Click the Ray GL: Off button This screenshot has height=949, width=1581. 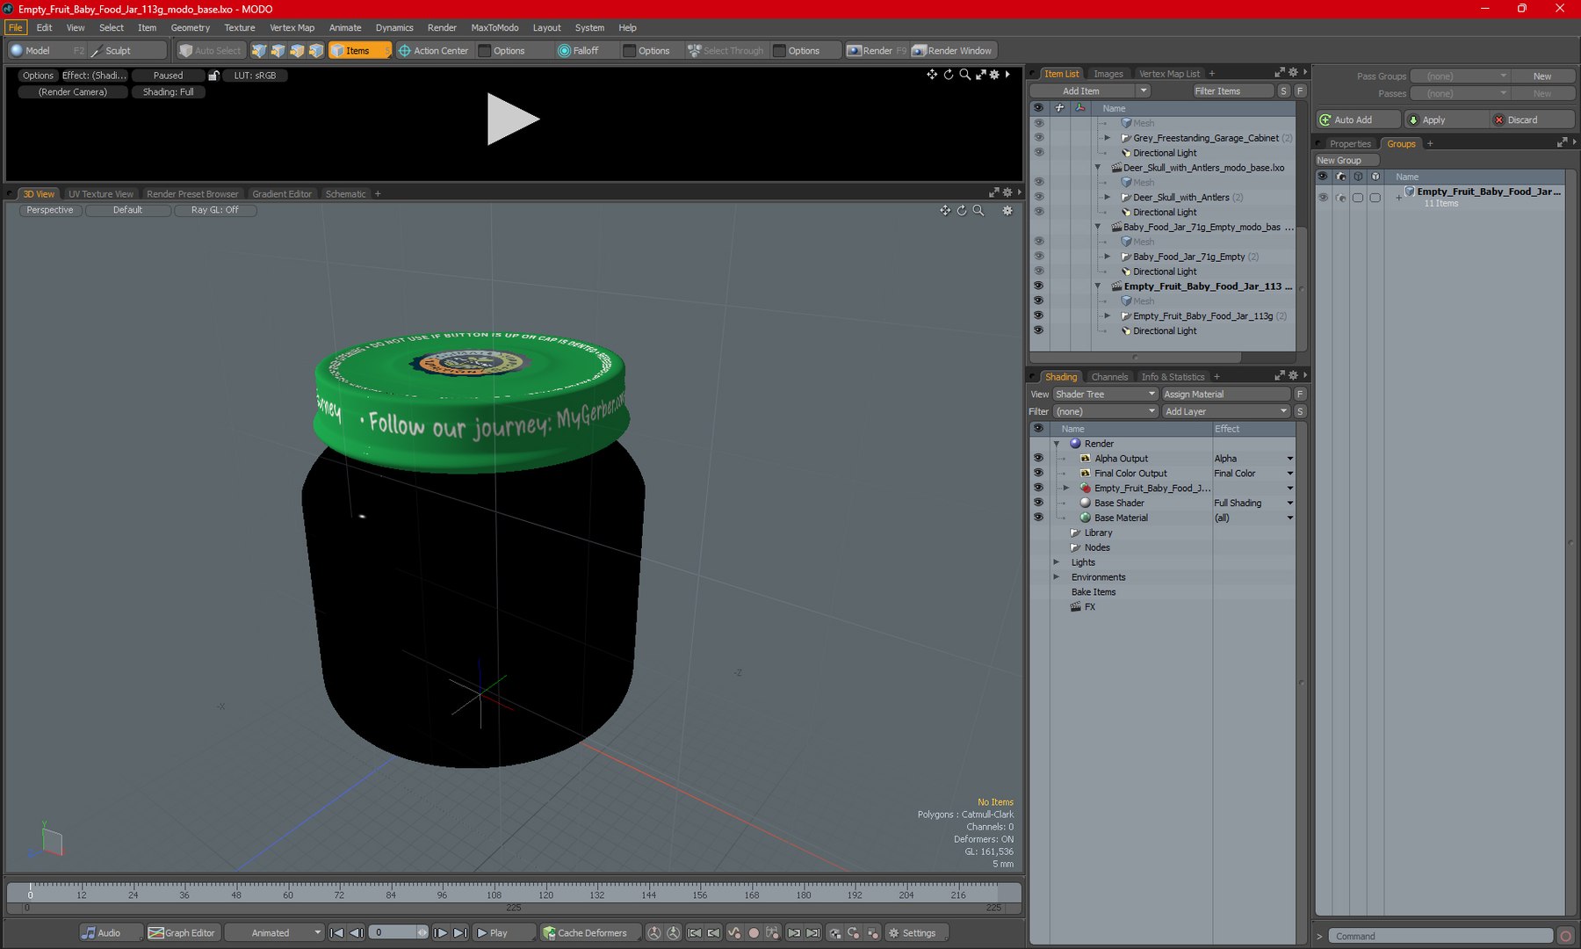point(215,211)
